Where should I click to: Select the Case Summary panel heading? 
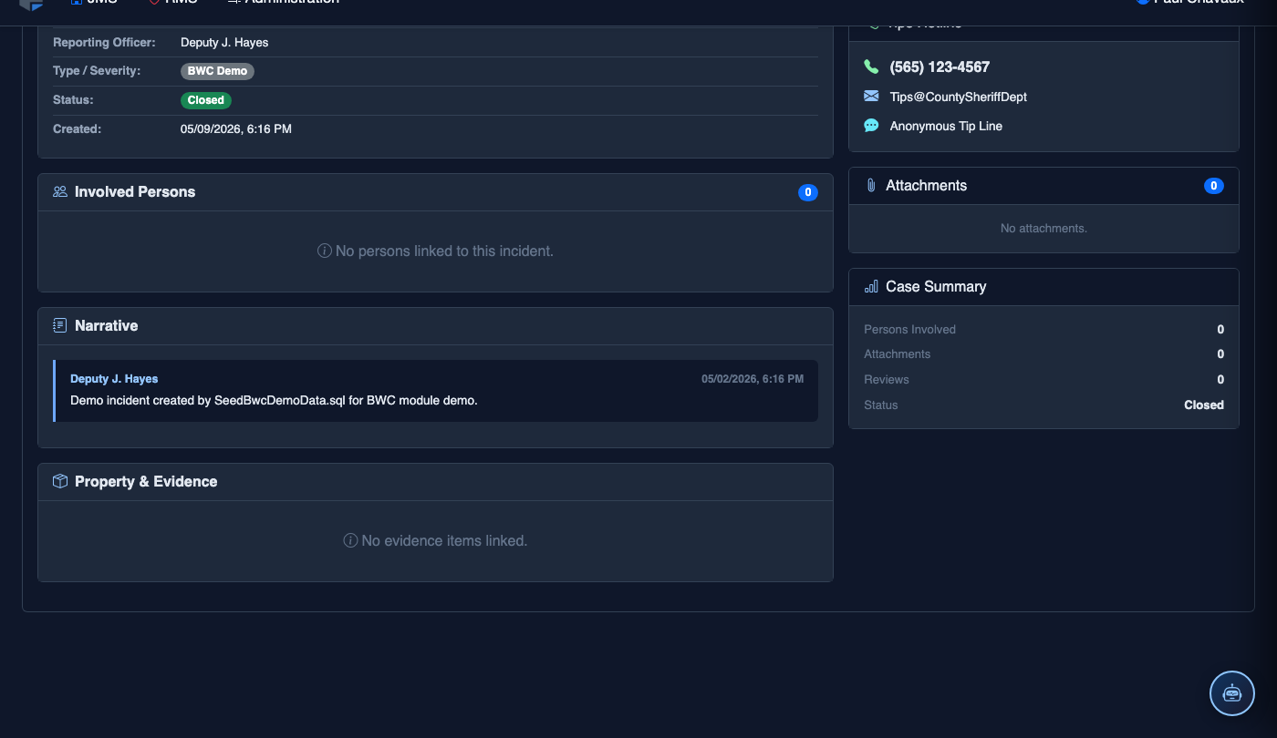click(x=936, y=286)
